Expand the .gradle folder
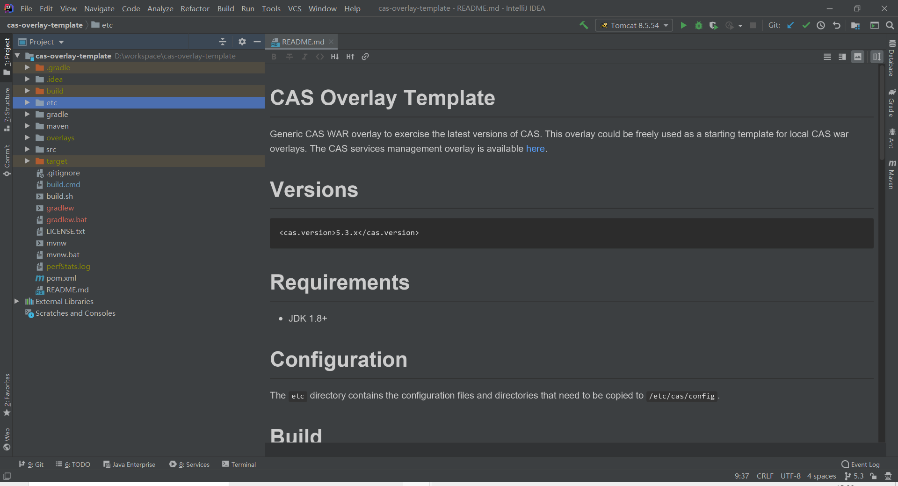This screenshot has height=486, width=898. pos(27,67)
